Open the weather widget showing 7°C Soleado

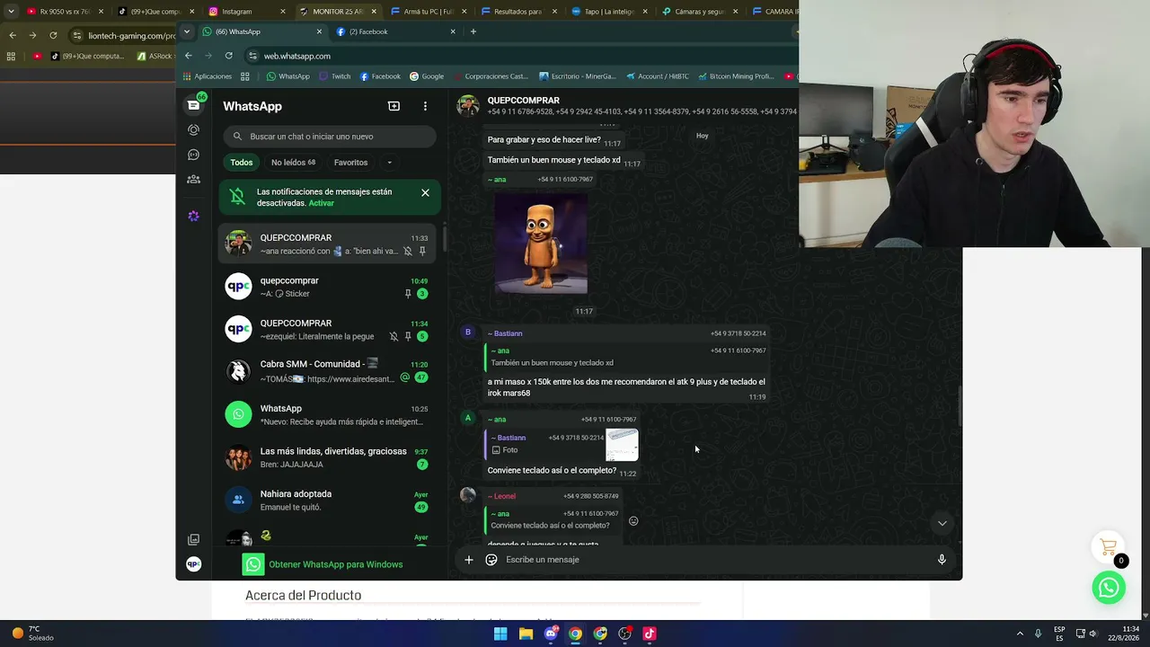point(32,634)
